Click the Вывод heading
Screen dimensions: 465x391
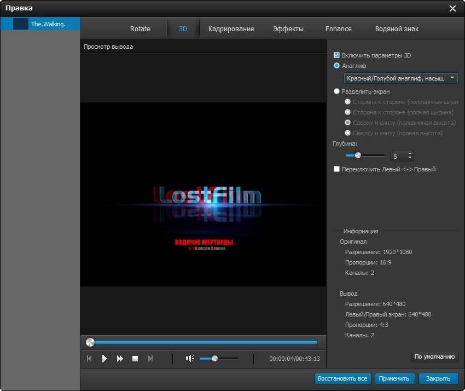349,294
